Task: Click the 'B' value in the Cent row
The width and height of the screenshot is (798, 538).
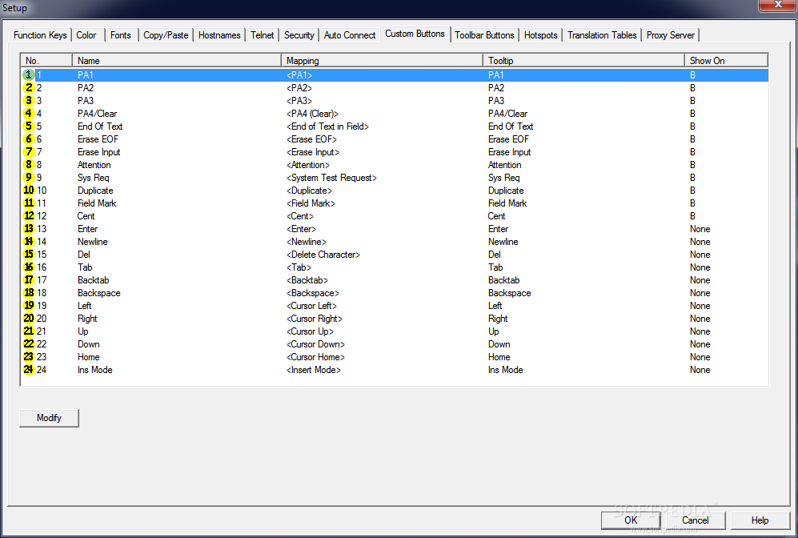Action: point(692,216)
